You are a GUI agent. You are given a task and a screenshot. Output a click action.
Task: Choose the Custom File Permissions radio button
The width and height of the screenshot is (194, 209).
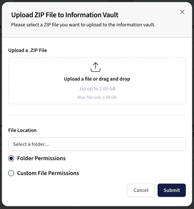click(11, 173)
